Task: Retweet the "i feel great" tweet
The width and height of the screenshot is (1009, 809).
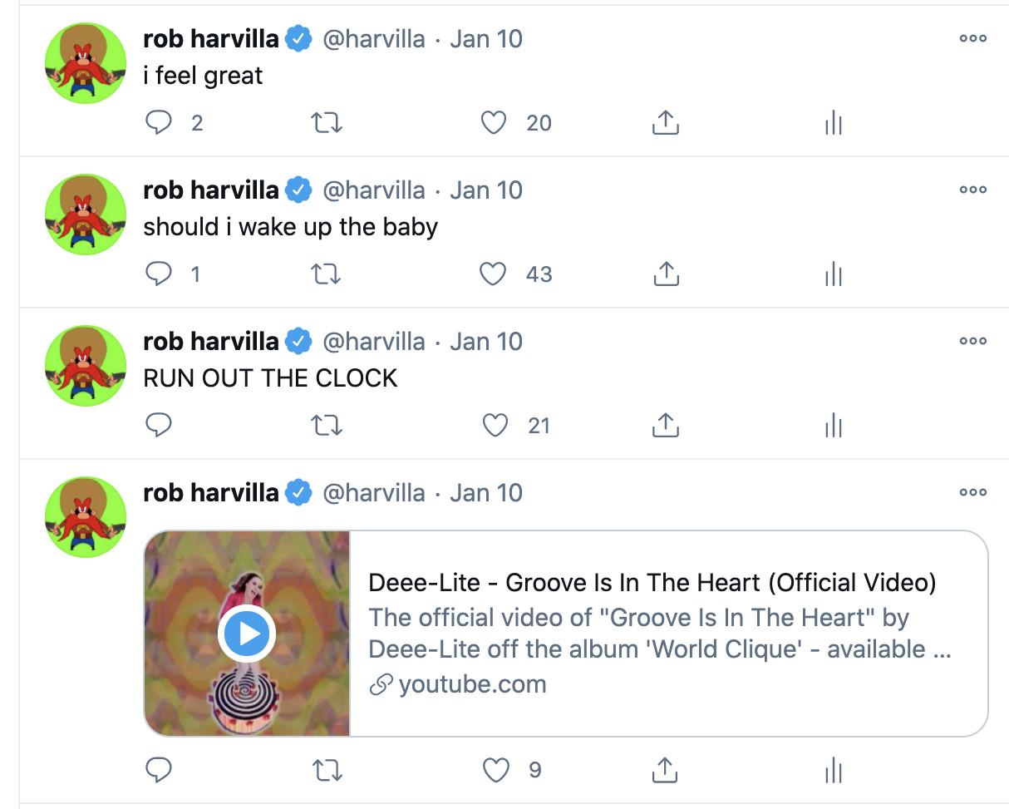Action: (326, 123)
